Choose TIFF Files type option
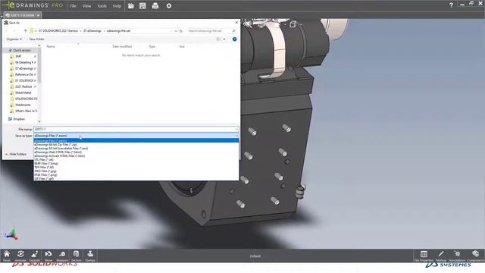The height and width of the screenshot is (273, 485). click(x=136, y=168)
